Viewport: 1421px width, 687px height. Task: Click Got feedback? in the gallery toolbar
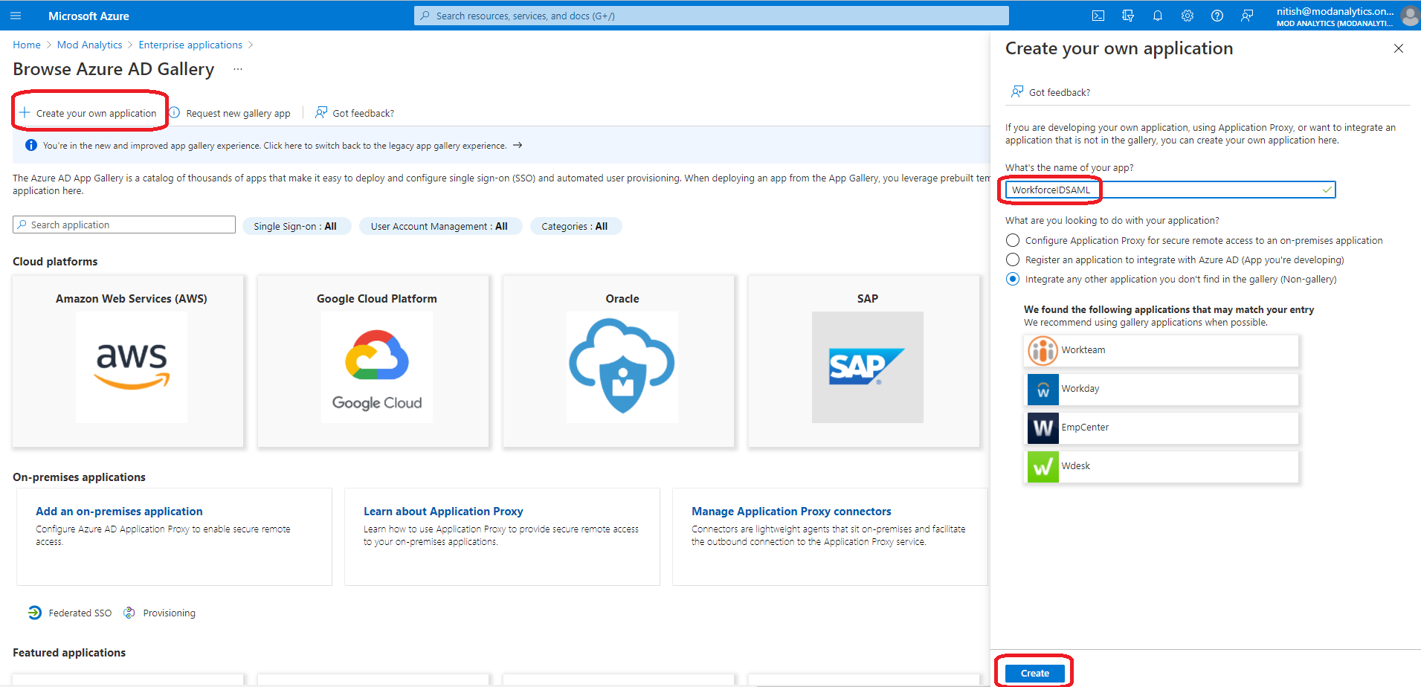click(x=355, y=113)
